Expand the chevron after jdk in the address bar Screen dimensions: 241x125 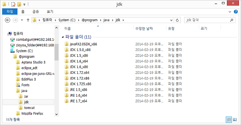pos(123,20)
